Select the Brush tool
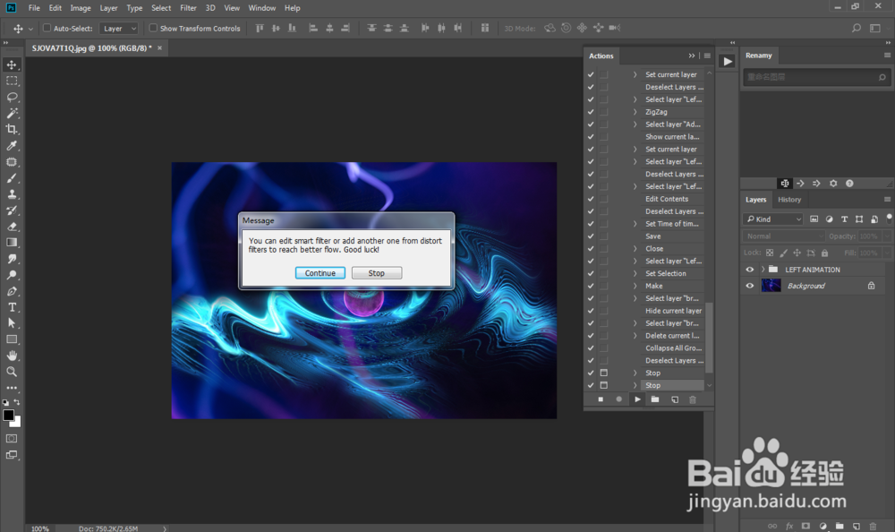This screenshot has height=532, width=895. tap(12, 177)
